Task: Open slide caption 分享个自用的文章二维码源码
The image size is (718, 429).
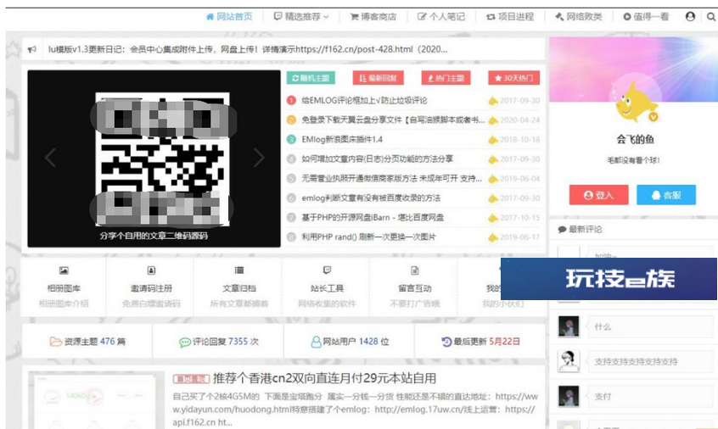Action: pyautogui.click(x=154, y=236)
